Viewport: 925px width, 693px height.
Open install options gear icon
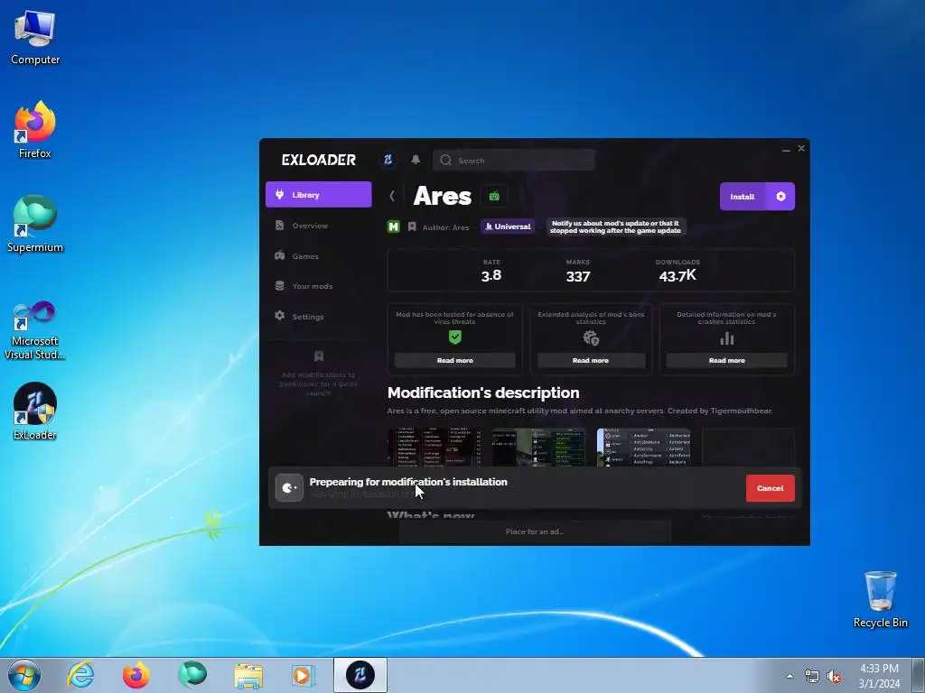pos(781,197)
